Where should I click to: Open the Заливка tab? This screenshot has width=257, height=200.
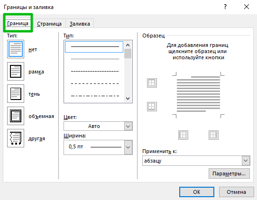point(80,24)
